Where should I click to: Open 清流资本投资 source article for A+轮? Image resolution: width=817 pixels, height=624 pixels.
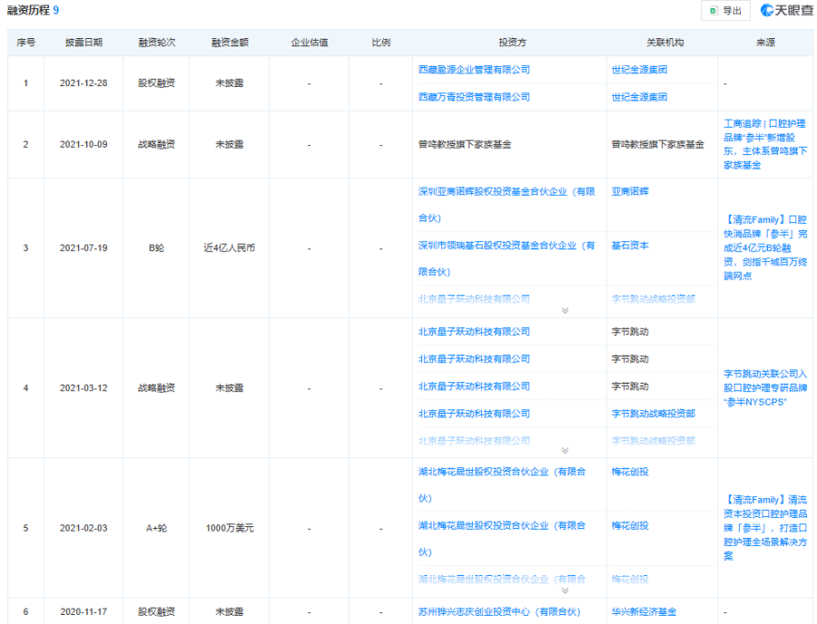(x=764, y=527)
